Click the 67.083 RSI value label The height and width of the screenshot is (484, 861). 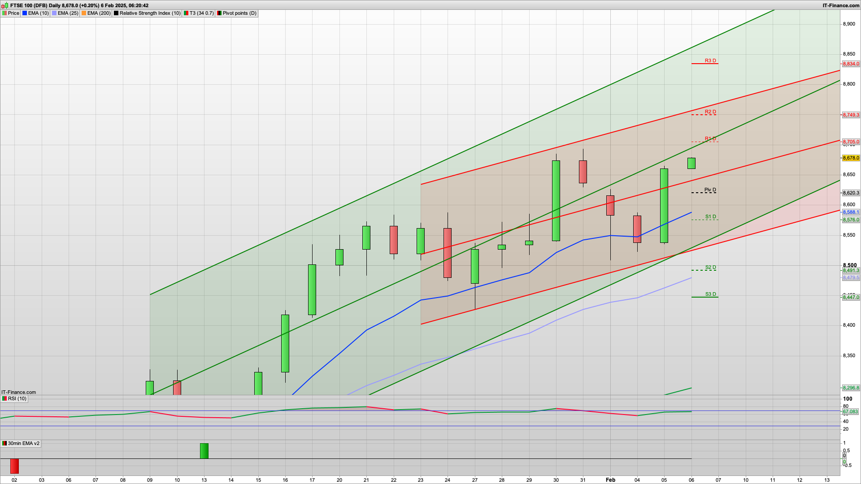pyautogui.click(x=850, y=411)
